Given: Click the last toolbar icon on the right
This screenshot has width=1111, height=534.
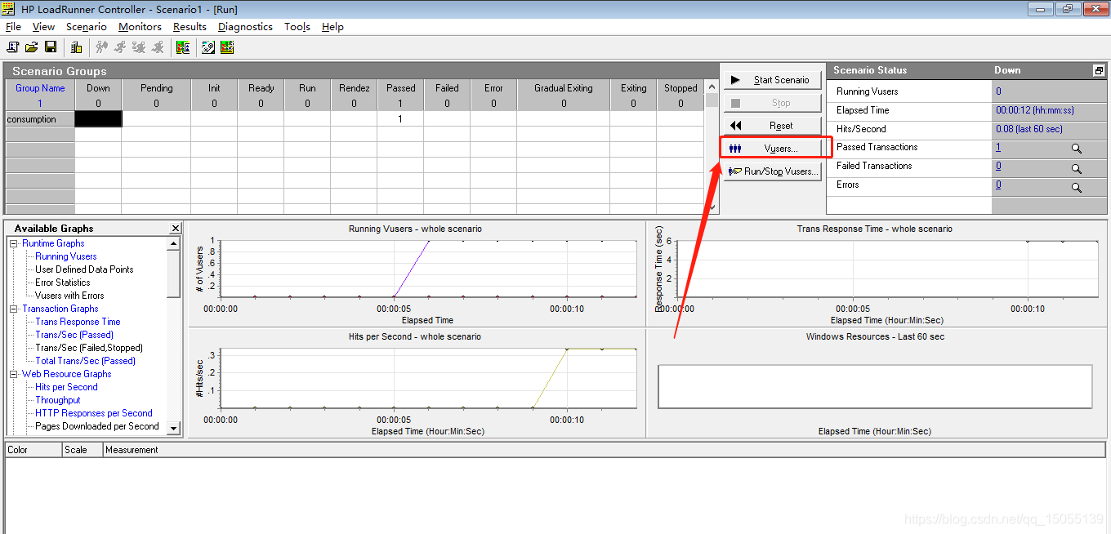Looking at the screenshot, I should pyautogui.click(x=227, y=47).
